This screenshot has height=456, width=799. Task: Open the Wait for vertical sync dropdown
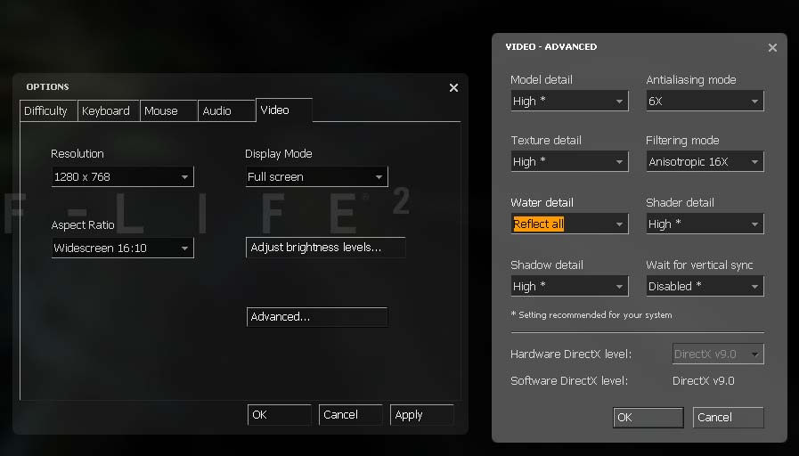click(x=705, y=287)
